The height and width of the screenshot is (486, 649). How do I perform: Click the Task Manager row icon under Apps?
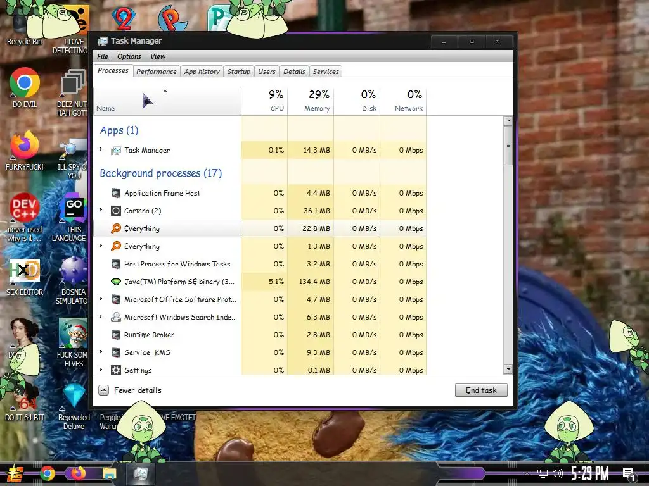pos(116,151)
